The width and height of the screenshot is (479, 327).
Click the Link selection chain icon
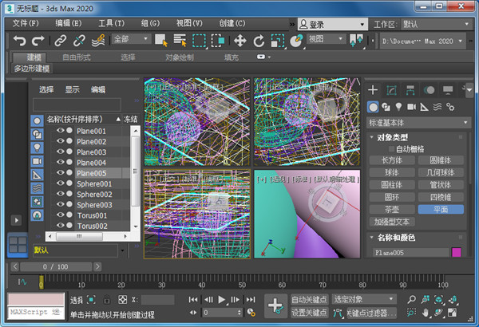(61, 39)
